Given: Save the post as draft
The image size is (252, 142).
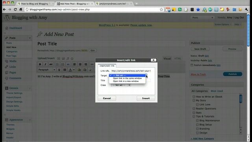Looking at the screenshot, I should click(x=200, y=49).
